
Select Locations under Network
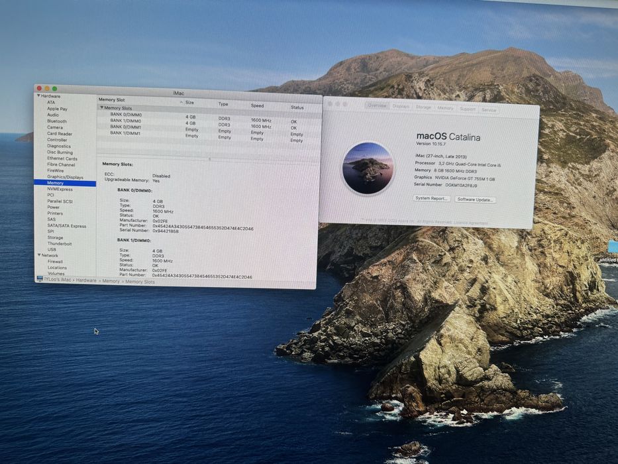coord(57,268)
